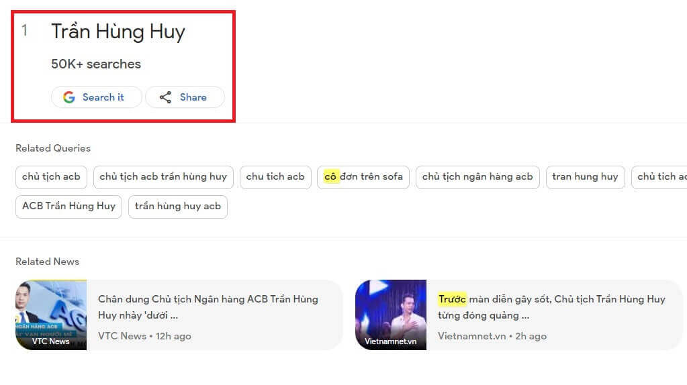The width and height of the screenshot is (687, 385).
Task: Click the partially visible last query chip in the first row
Action: (659, 177)
